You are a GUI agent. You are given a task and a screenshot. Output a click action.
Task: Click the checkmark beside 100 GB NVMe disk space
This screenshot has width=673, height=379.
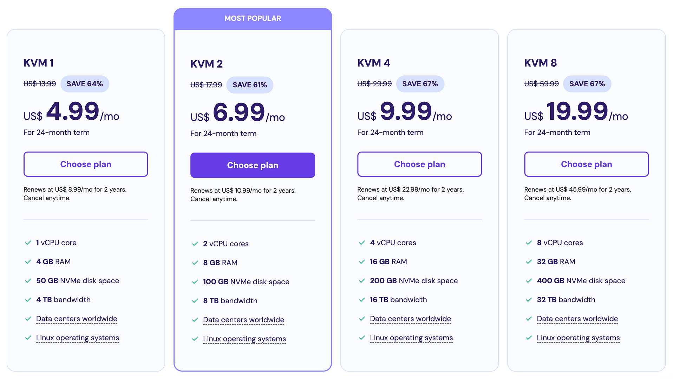click(195, 281)
